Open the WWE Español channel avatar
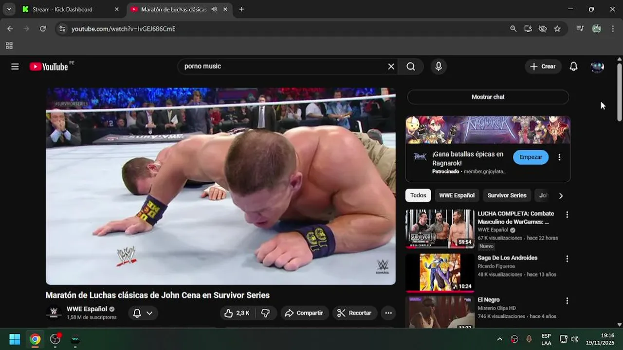 54,313
